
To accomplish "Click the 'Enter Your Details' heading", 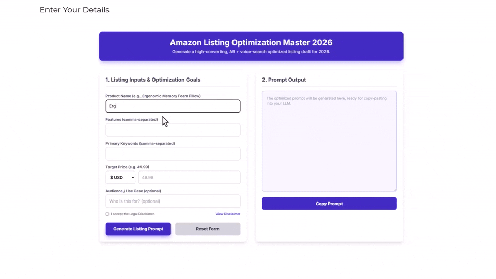I will (x=74, y=10).
